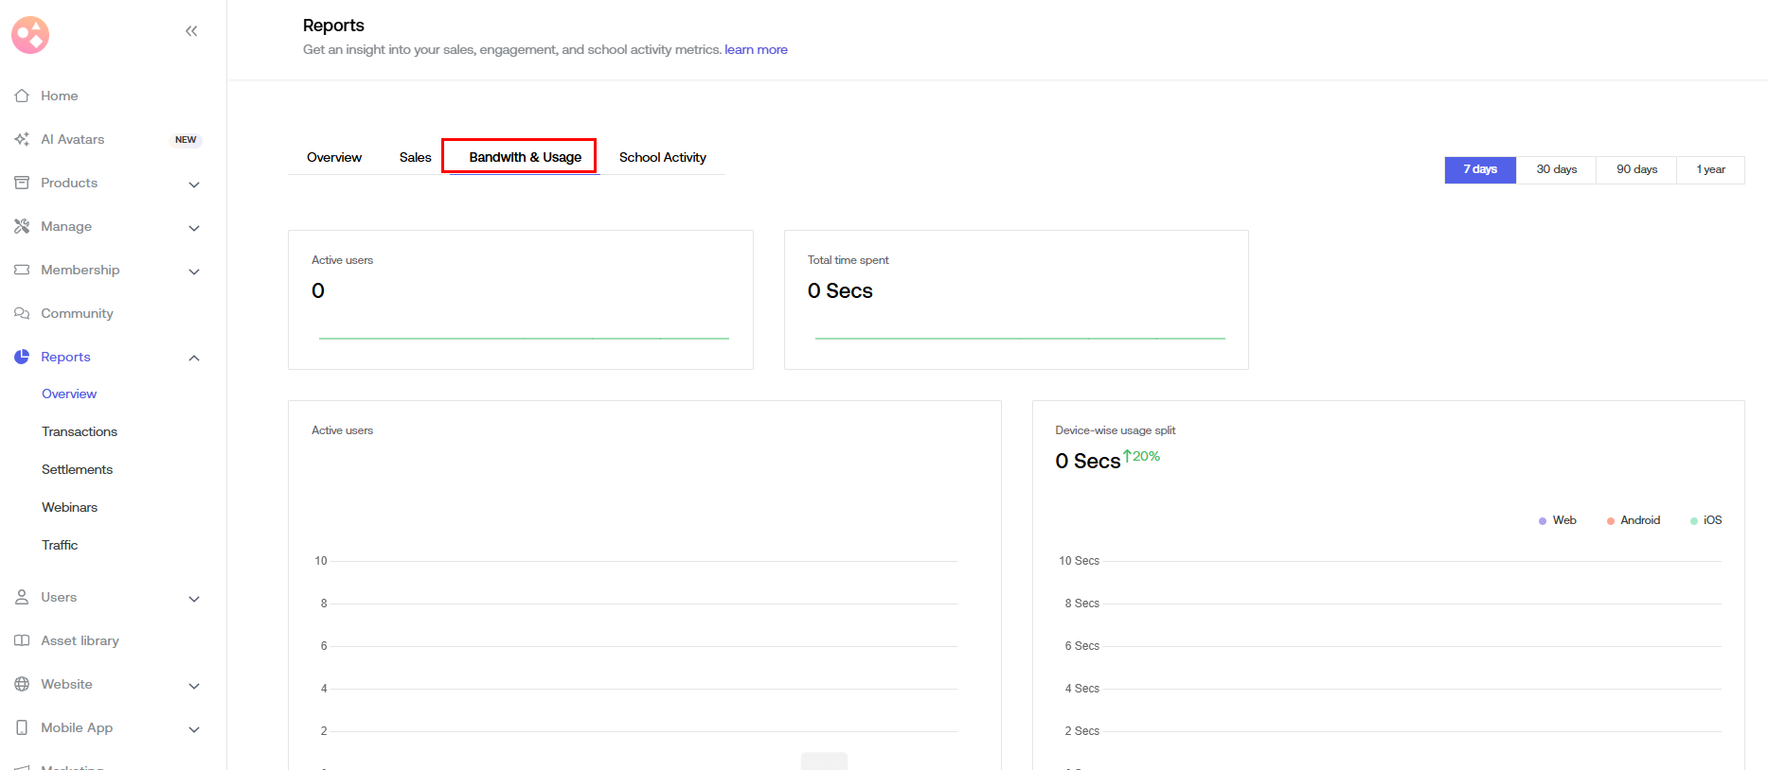
Task: Select the 7 days time range
Action: pyautogui.click(x=1479, y=169)
